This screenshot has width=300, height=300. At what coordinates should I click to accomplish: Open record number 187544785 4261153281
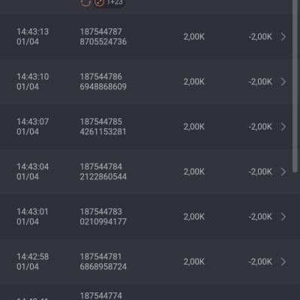coord(103,127)
